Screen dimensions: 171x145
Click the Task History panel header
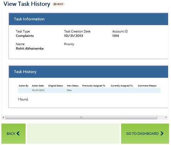click(x=89, y=72)
